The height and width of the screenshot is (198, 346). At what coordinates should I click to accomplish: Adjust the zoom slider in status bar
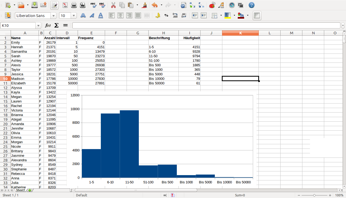tap(314, 195)
